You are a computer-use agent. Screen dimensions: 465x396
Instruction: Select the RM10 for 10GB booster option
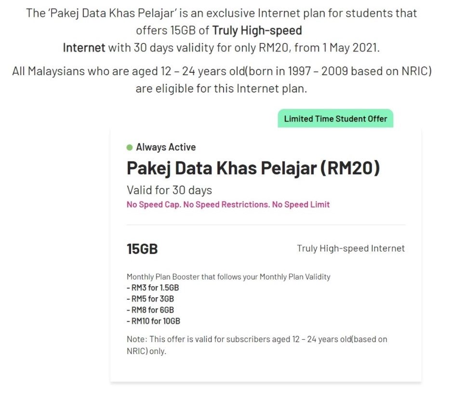(153, 321)
